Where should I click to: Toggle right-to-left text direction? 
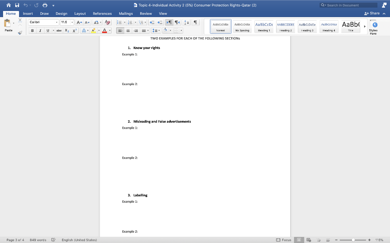pos(177,22)
